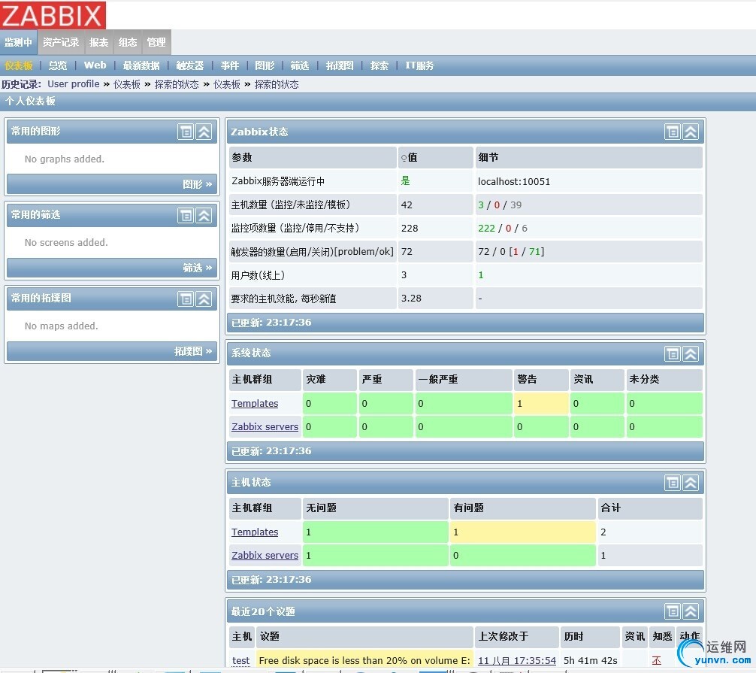The width and height of the screenshot is (756, 673).
Task: Click the yellow 有问题 cell for Templates
Action: point(522,532)
